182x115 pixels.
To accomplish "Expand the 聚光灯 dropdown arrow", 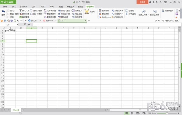I will pyautogui.click(x=96, y=12).
